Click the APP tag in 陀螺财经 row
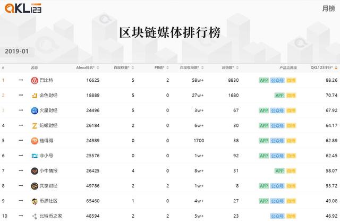This screenshot has height=223, width=340. point(263,125)
